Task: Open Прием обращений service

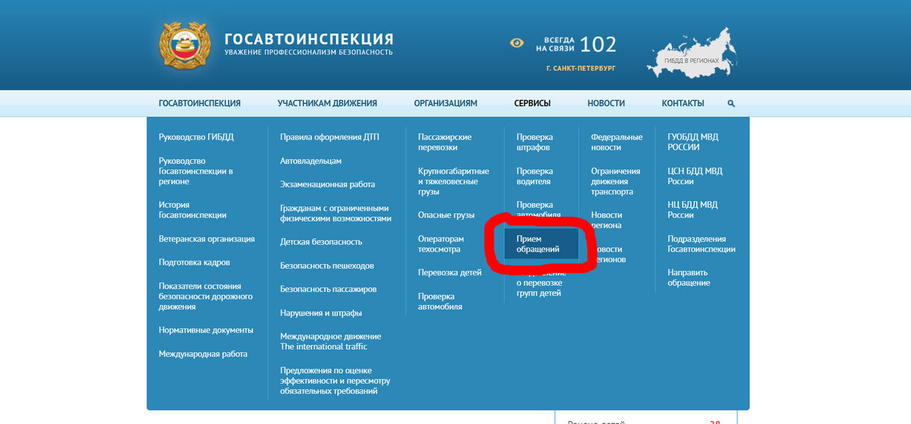Action: pos(542,244)
